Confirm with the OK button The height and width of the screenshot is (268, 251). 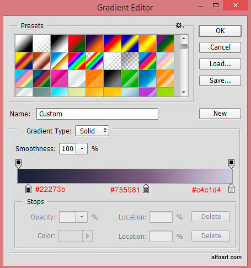point(220,31)
